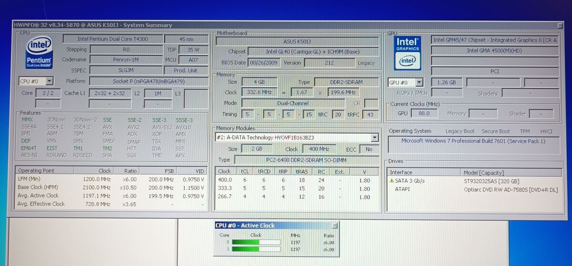The image size is (572, 266).
Task: Select the 333.3 clock timing row
Action: (x=297, y=188)
